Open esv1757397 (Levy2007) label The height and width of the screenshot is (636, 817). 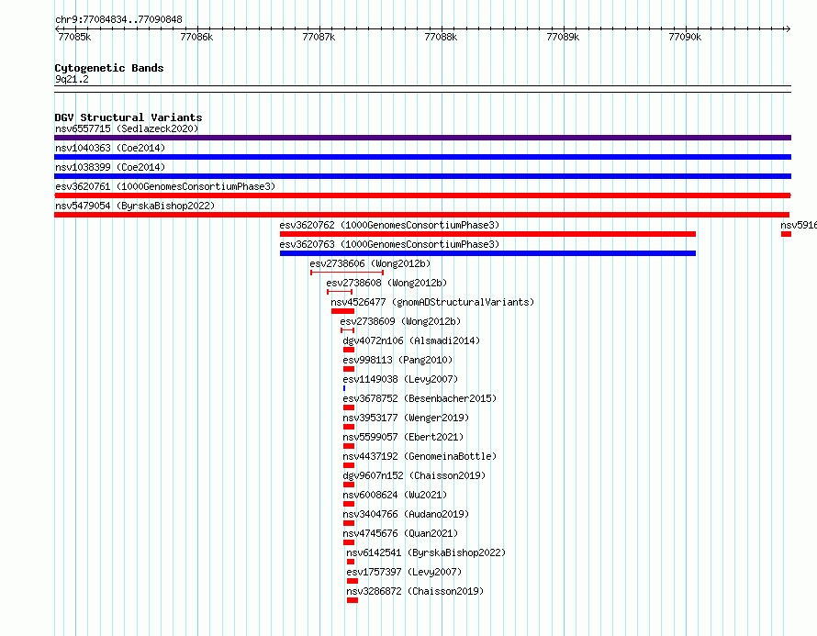[404, 572]
